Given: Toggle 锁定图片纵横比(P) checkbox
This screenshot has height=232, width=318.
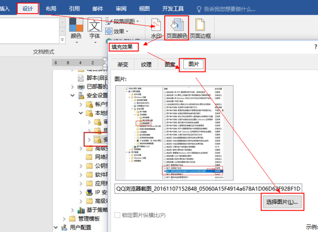Looking at the screenshot, I should [x=117, y=215].
